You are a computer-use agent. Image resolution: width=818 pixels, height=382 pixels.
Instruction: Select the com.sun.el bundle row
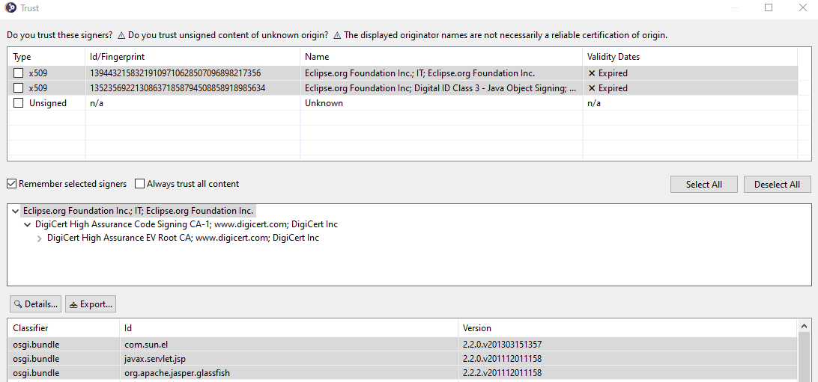[x=141, y=345]
